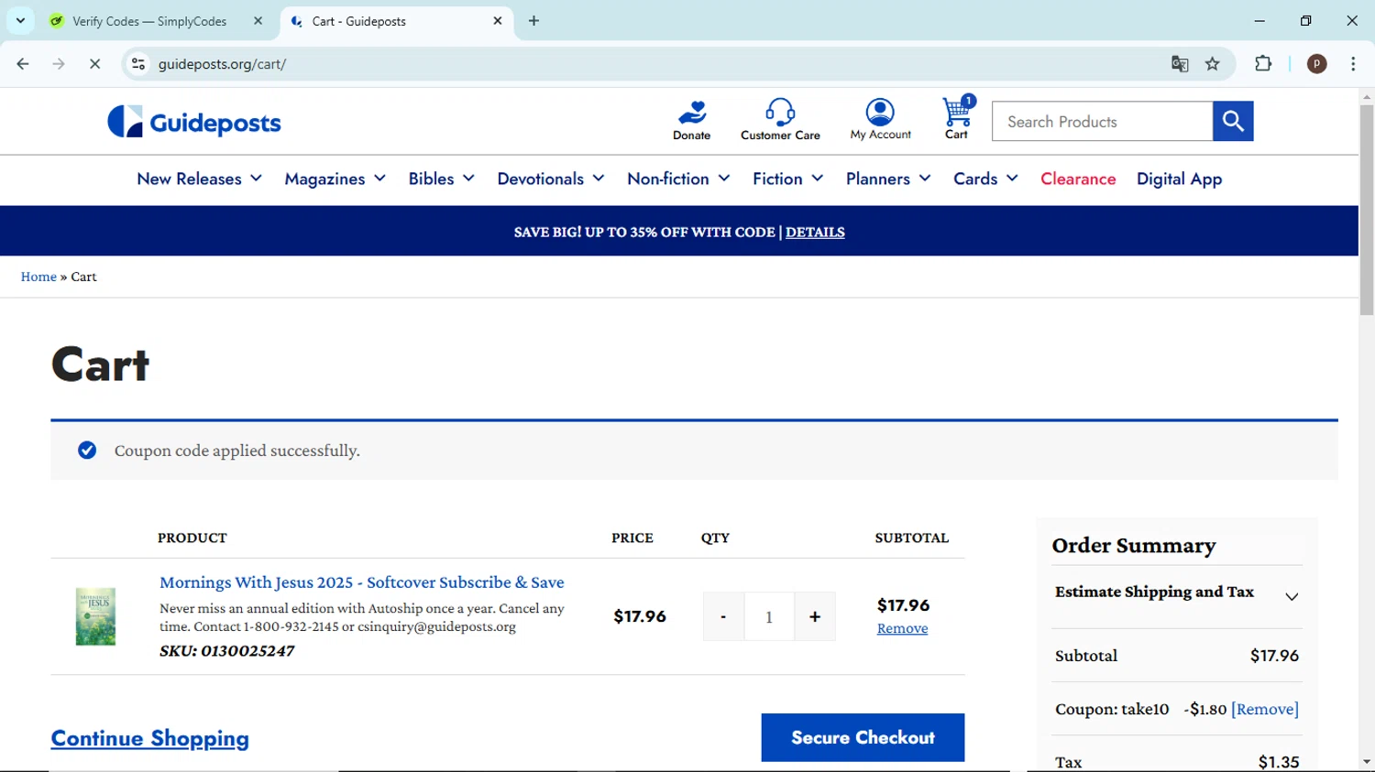Click Continue Shopping link
The height and width of the screenshot is (772, 1375).
pos(150,738)
